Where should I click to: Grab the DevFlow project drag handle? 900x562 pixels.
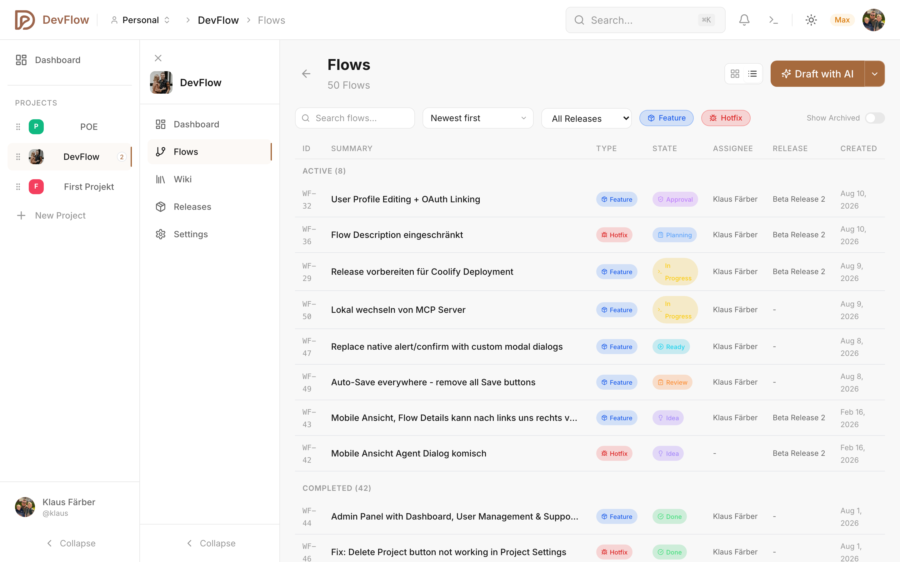tap(18, 157)
